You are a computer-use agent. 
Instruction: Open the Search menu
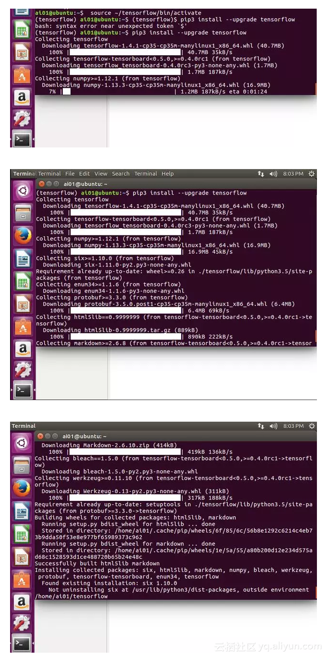tap(121, 174)
